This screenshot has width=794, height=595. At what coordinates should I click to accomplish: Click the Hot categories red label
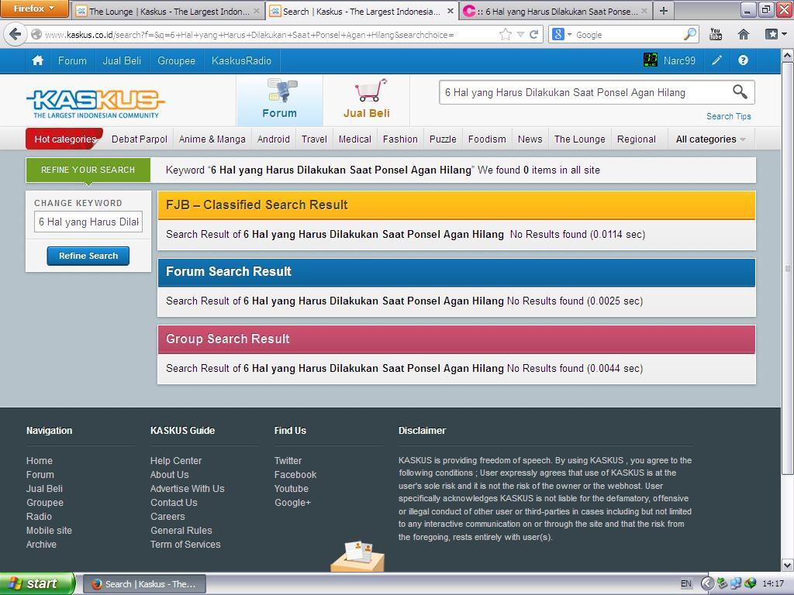[64, 139]
